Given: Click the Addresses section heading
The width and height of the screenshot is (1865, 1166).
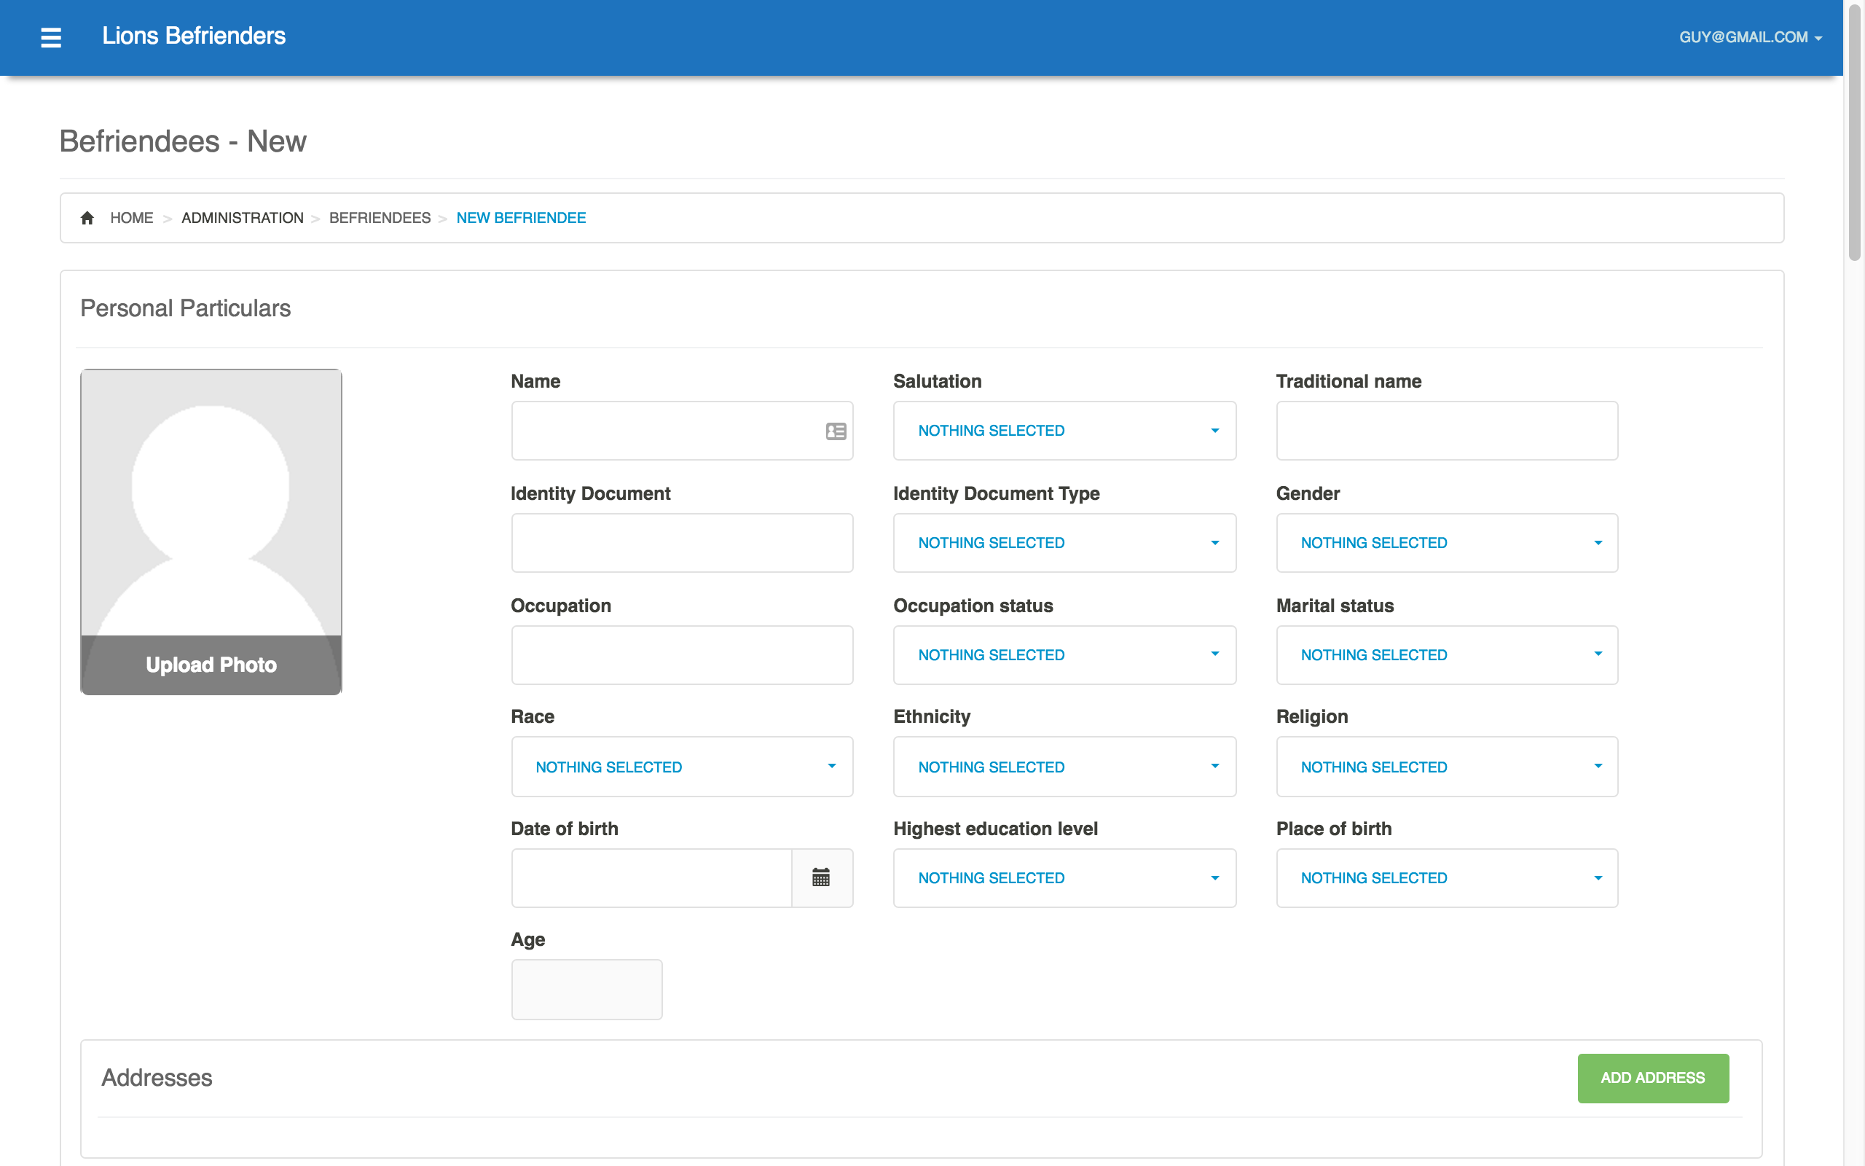Looking at the screenshot, I should point(157,1077).
